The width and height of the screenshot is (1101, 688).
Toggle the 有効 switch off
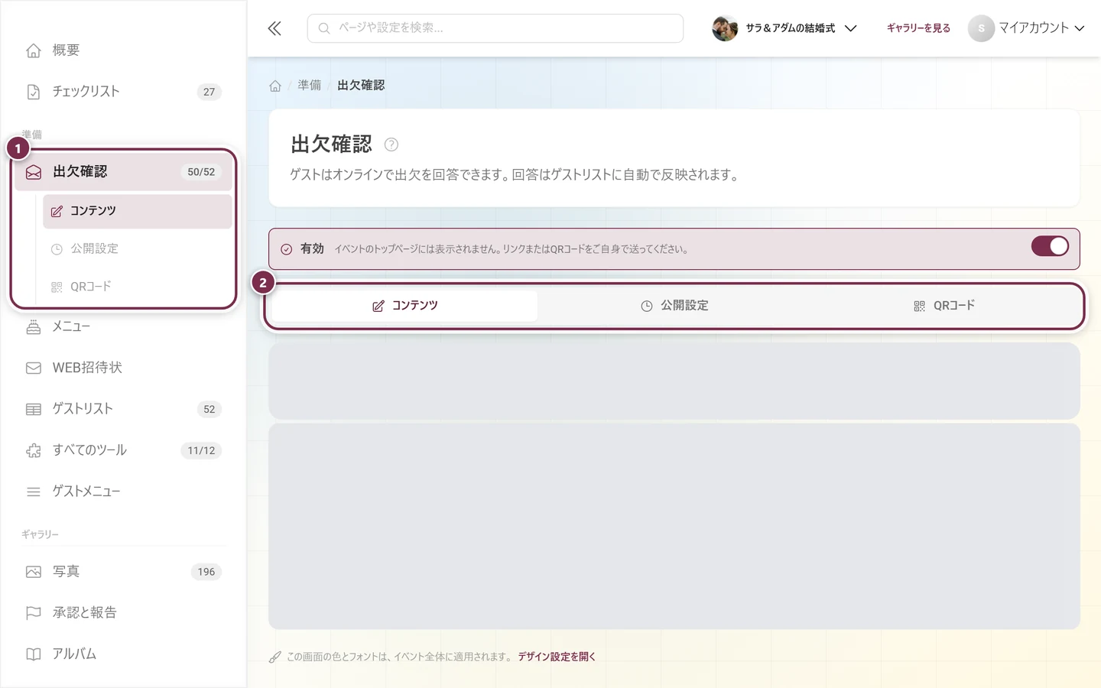coord(1050,246)
